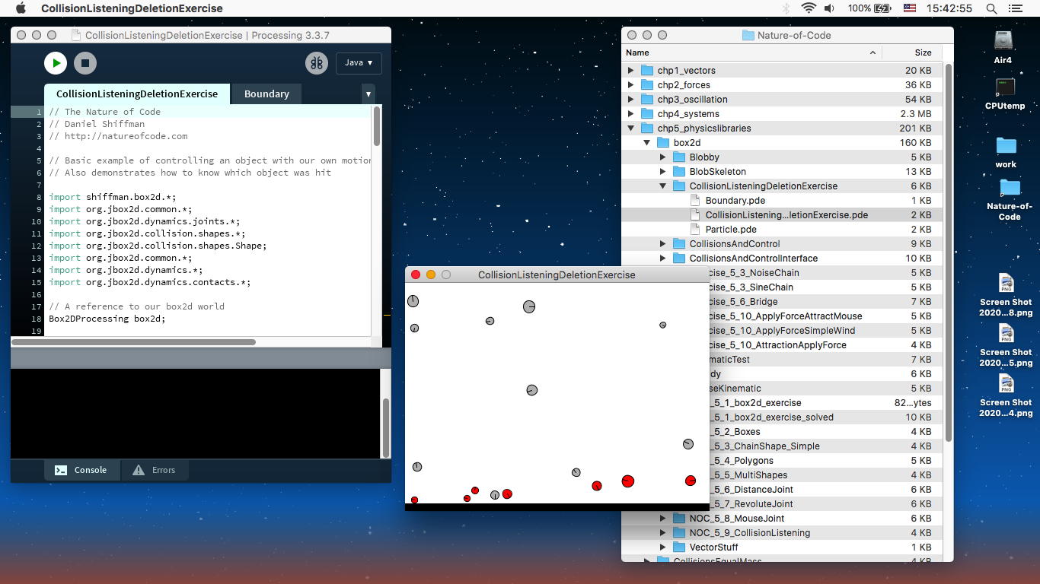Click the code editor horizontal scrollbar
The image size is (1040, 584).
tap(133, 342)
